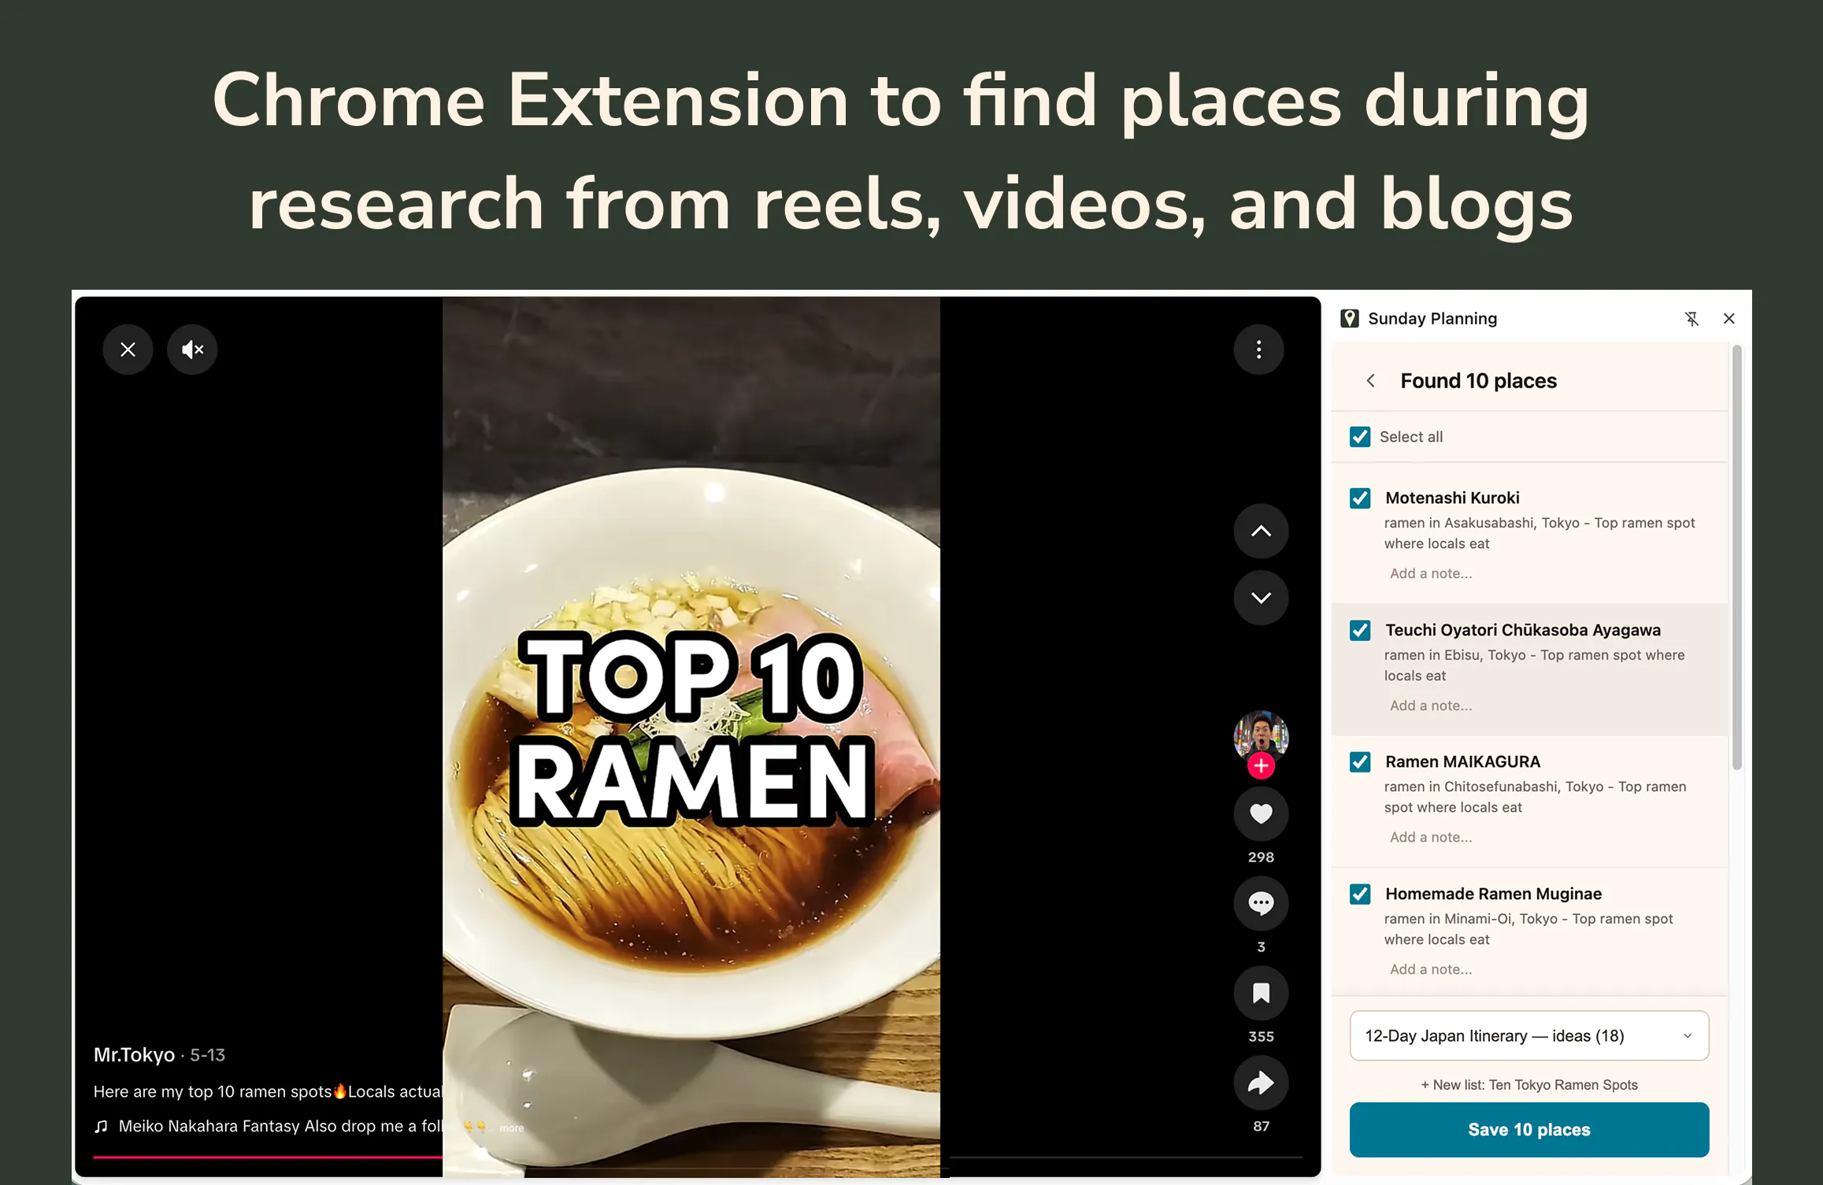This screenshot has height=1185, width=1823.
Task: Unmute the video sound
Action: pos(192,350)
